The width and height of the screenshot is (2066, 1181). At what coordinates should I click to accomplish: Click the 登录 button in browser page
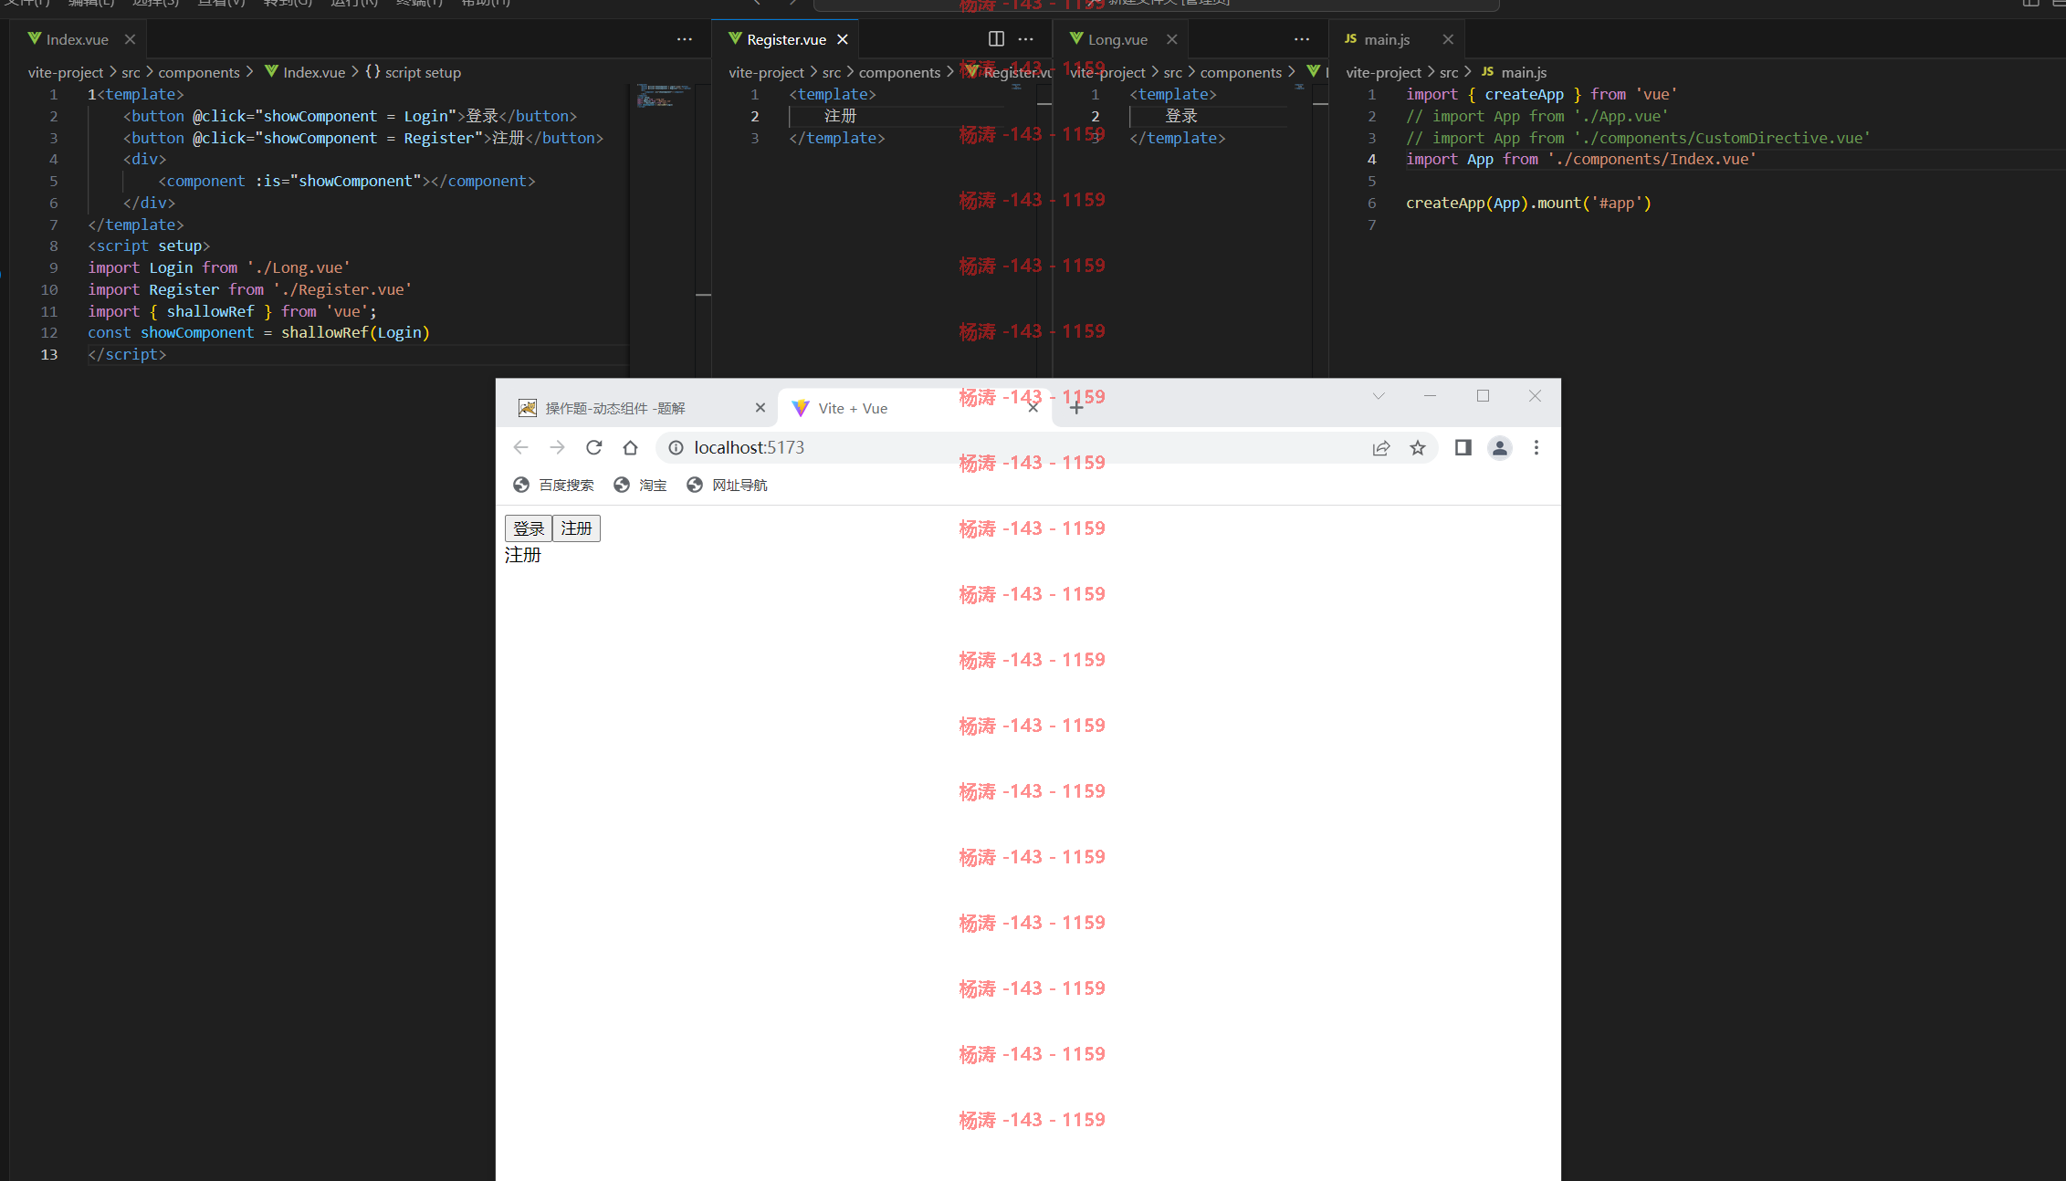tap(529, 528)
